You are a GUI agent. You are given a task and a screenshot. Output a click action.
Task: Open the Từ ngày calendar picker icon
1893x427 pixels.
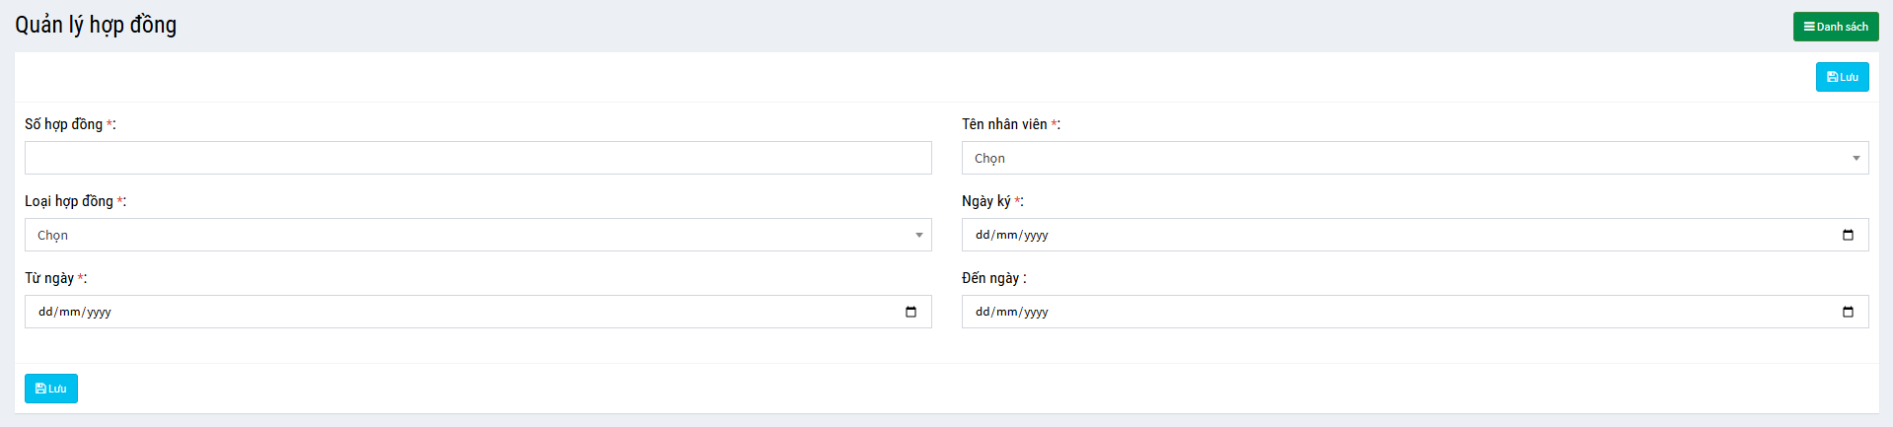pos(910,312)
